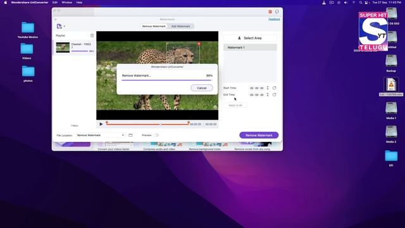Click the Wi-Fi icon in menu bar
This screenshot has height=228, width=405.
tap(354, 3)
